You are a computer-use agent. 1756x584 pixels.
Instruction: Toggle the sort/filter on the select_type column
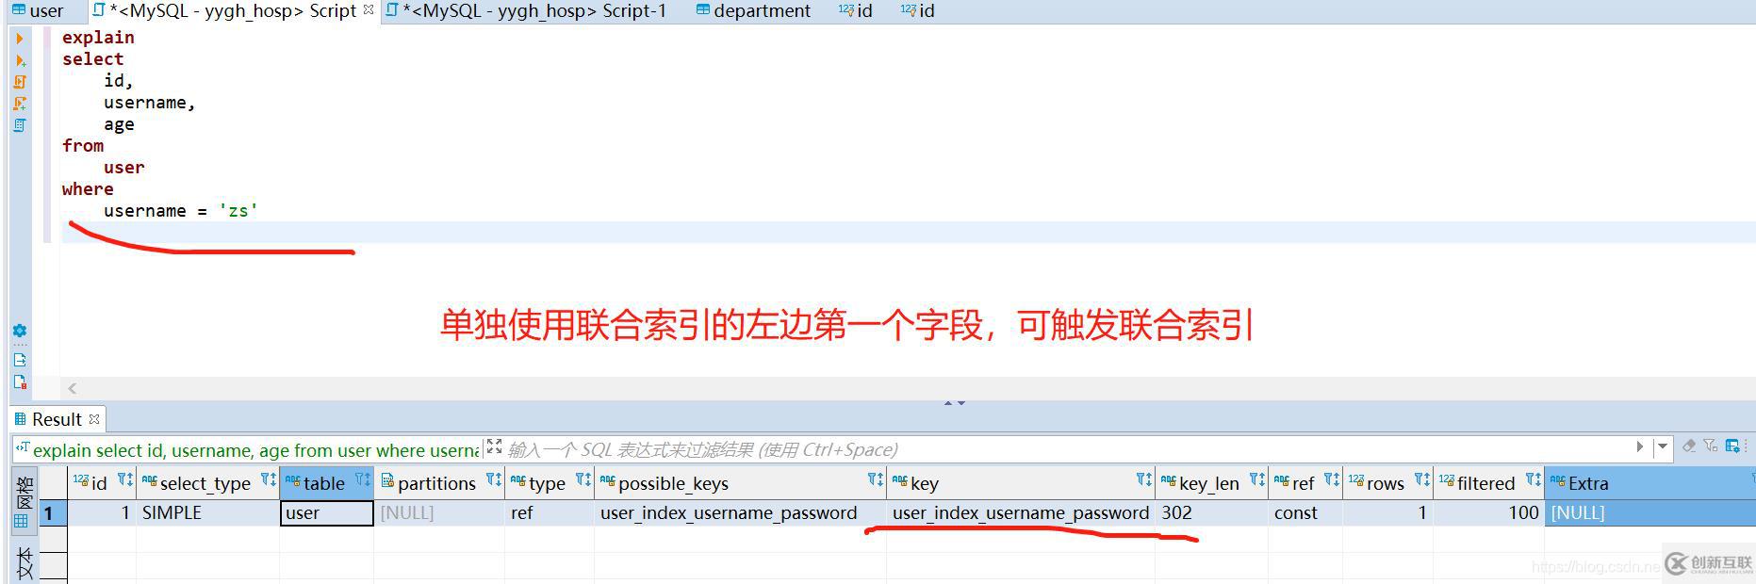tap(269, 480)
